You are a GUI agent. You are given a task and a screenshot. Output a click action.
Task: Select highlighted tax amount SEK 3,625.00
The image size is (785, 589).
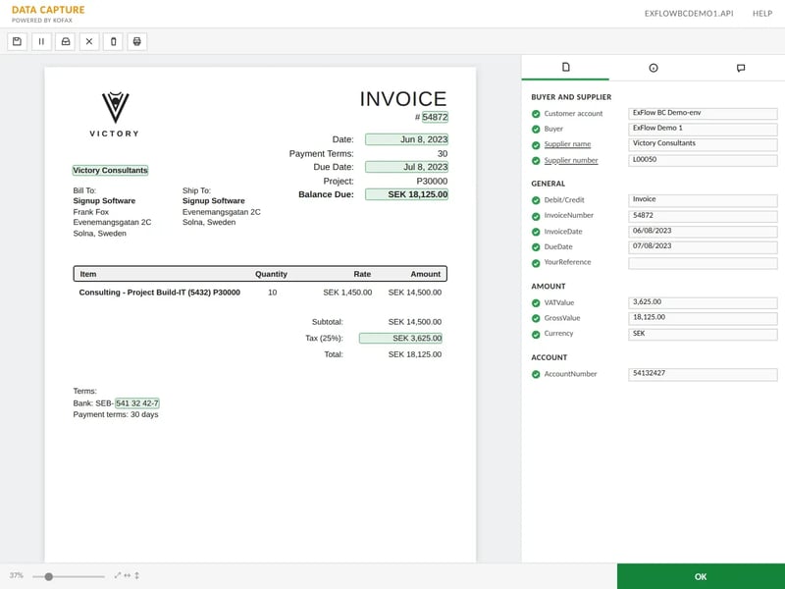(400, 338)
